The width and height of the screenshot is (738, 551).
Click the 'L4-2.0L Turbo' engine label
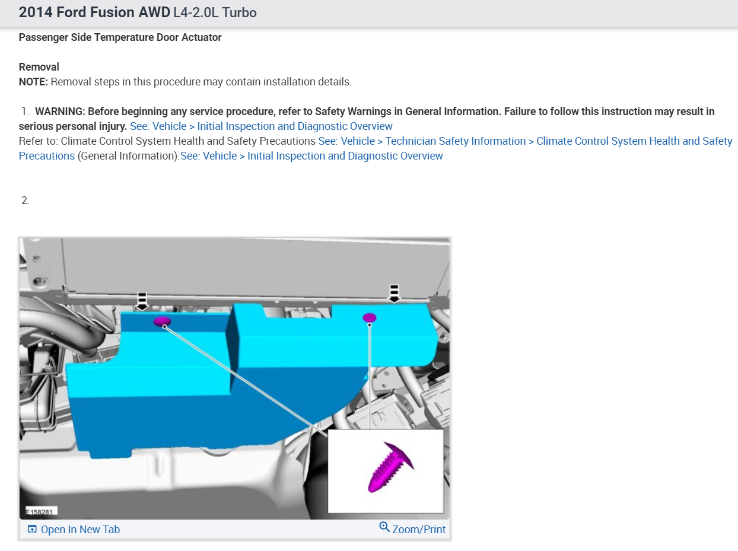coord(215,12)
